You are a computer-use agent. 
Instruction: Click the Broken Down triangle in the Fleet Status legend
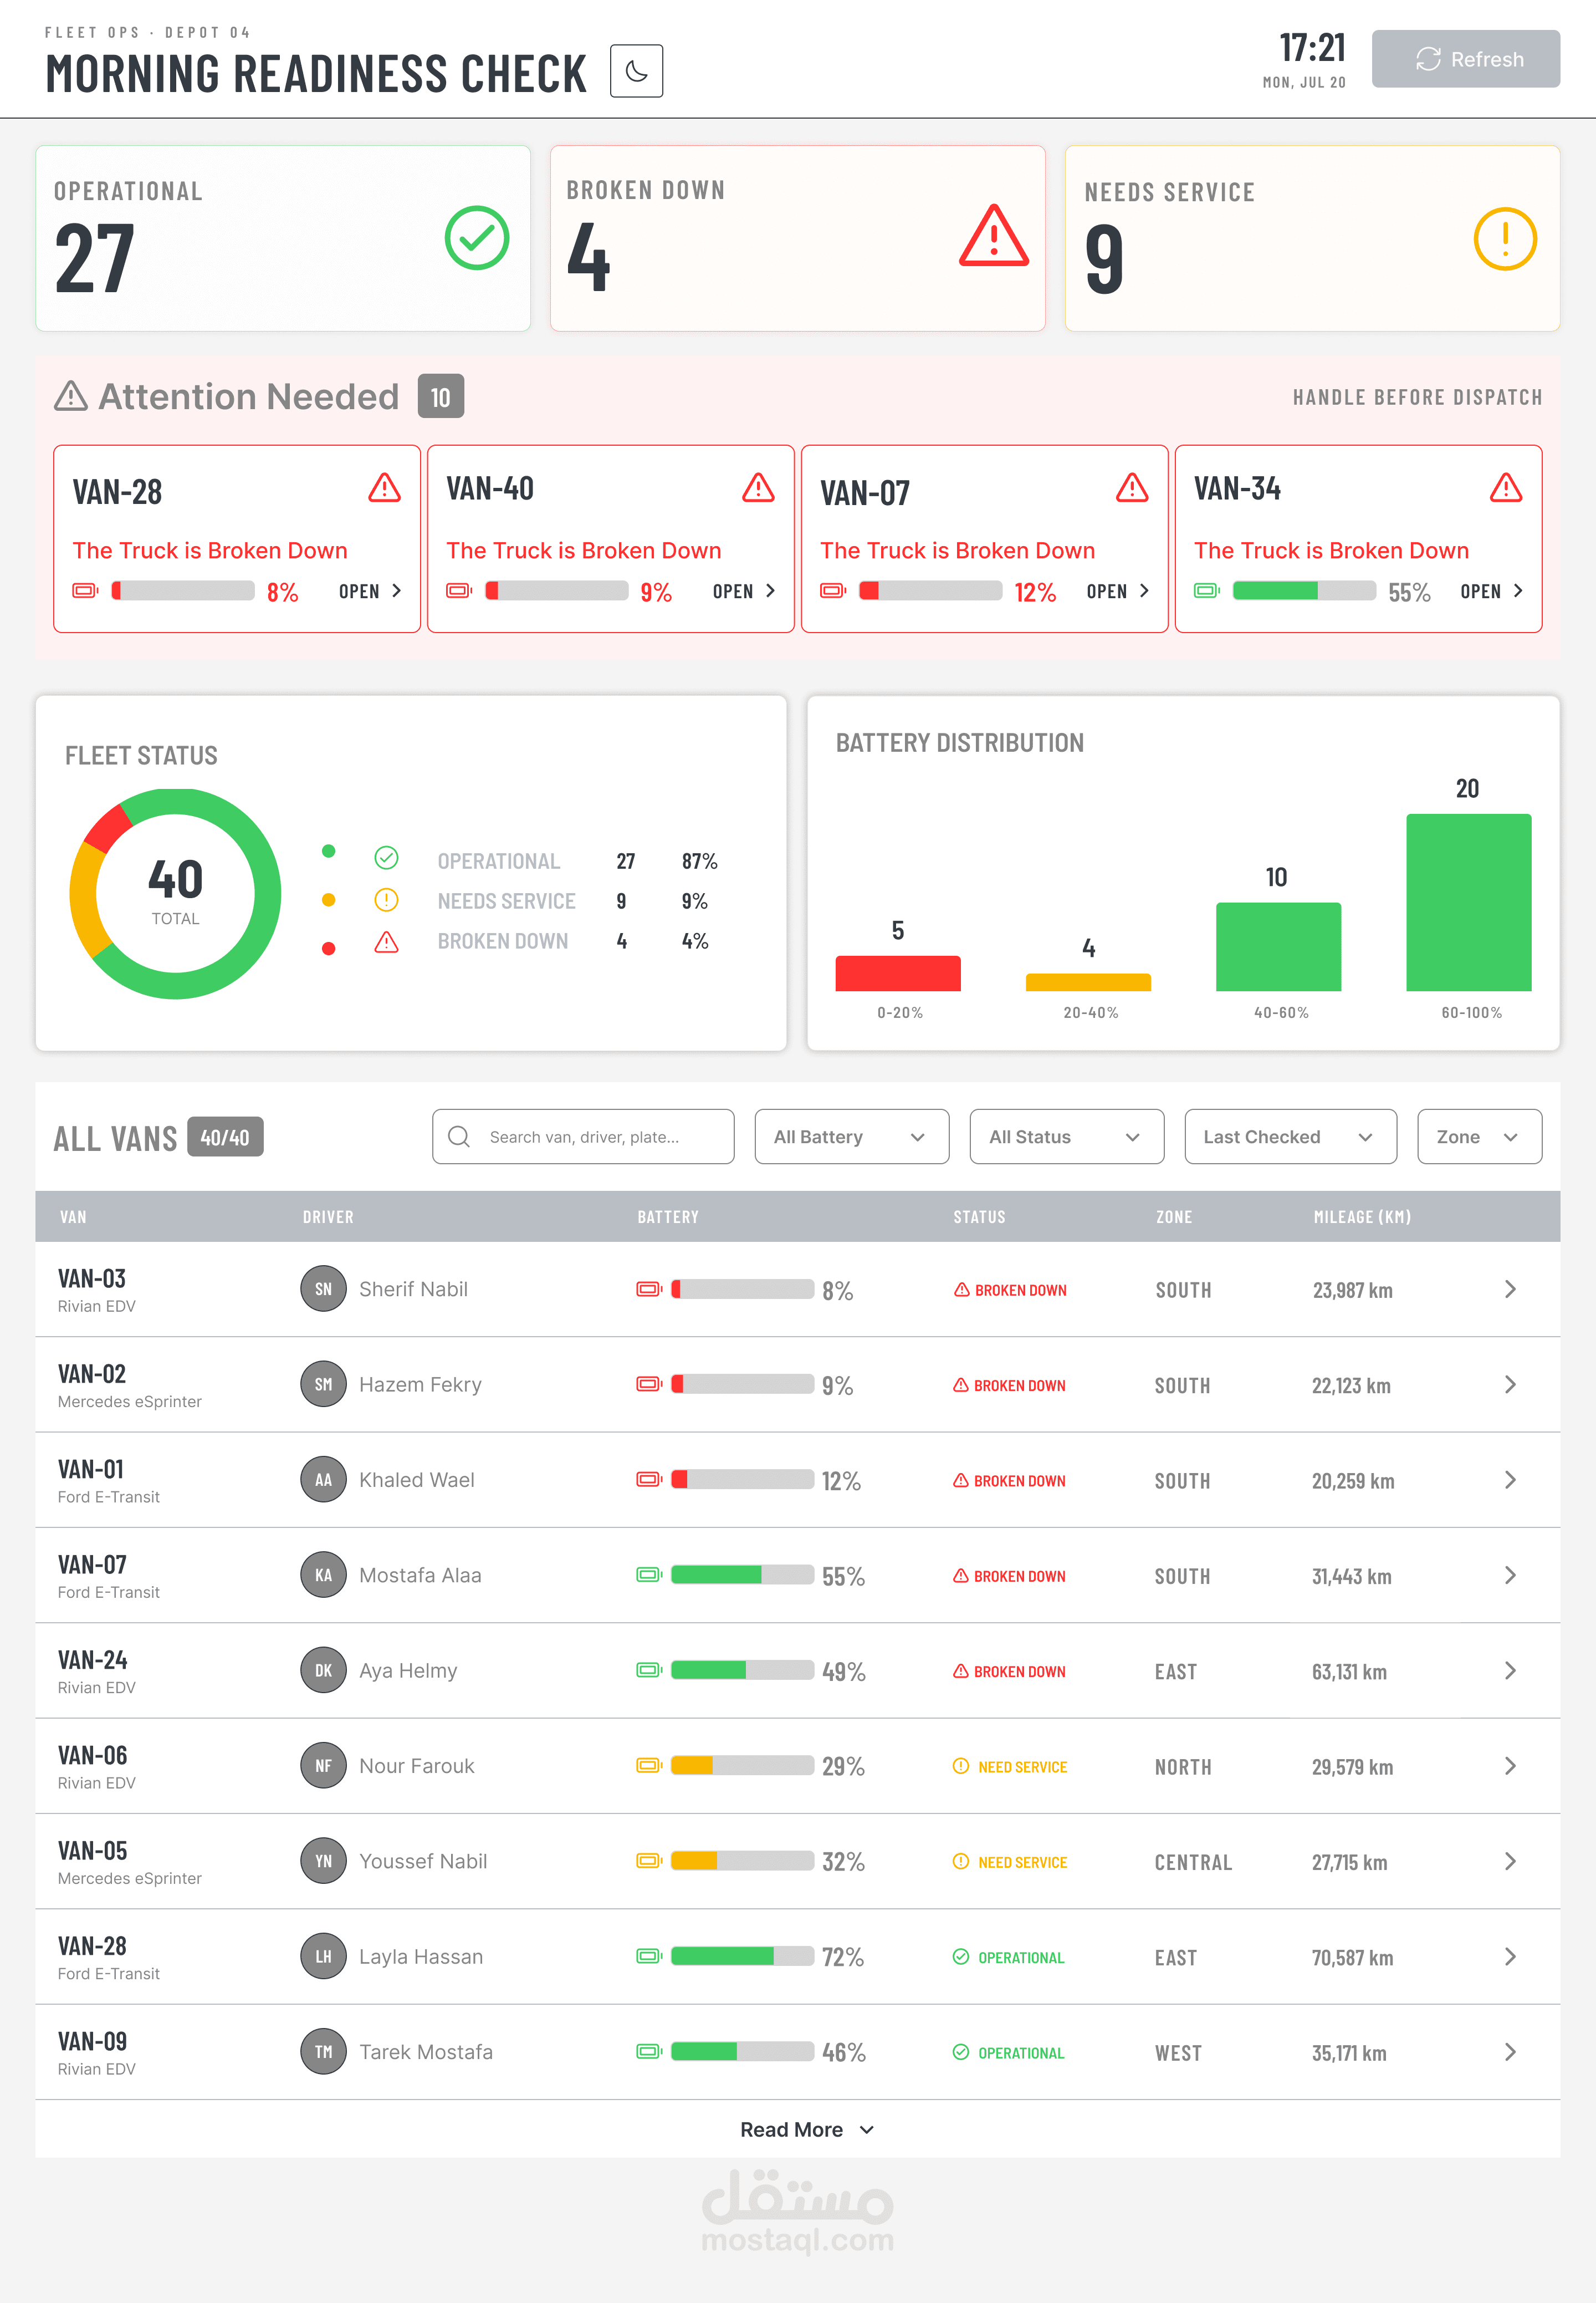click(386, 942)
